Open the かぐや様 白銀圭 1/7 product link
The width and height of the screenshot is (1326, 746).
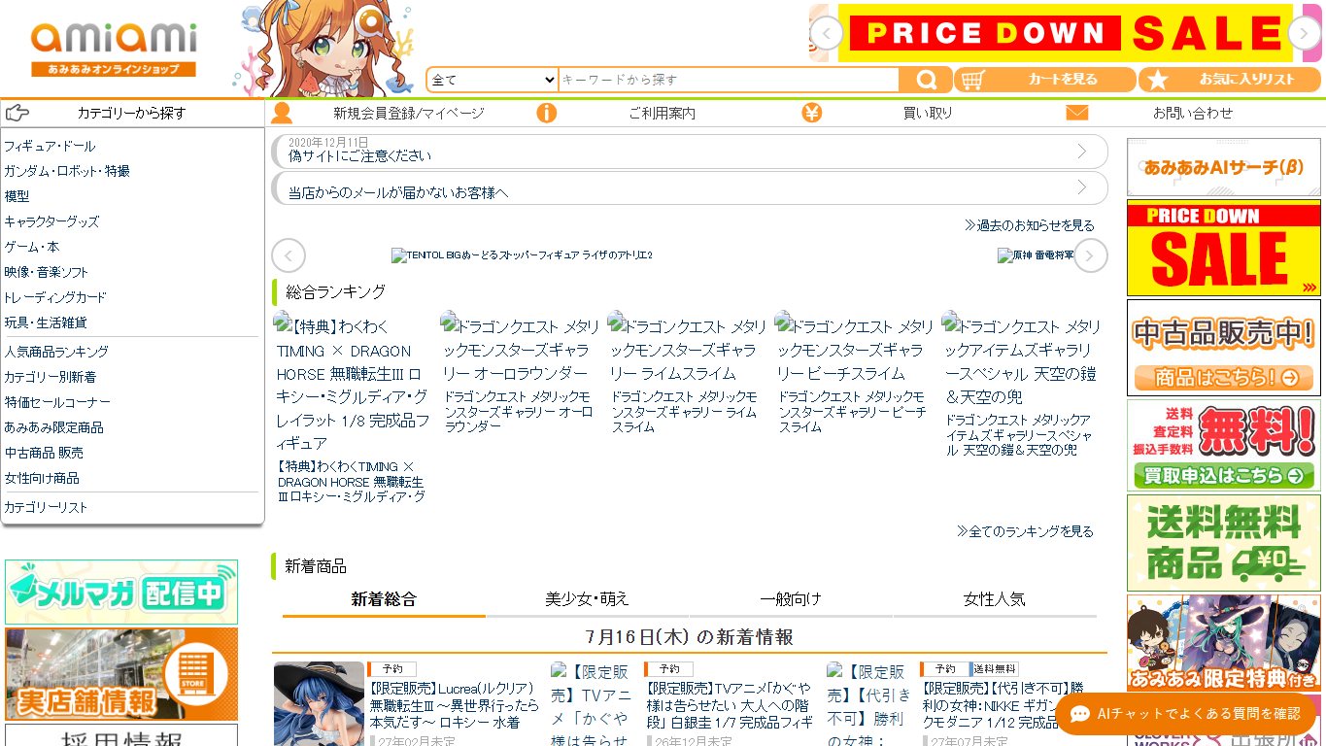728,705
